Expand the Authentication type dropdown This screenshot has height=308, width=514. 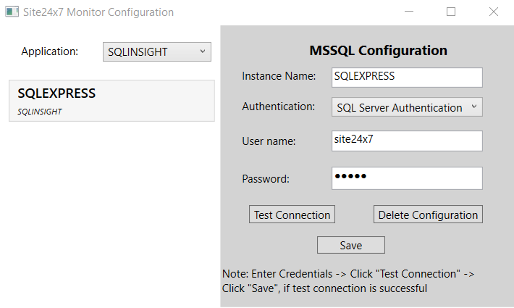(407, 107)
